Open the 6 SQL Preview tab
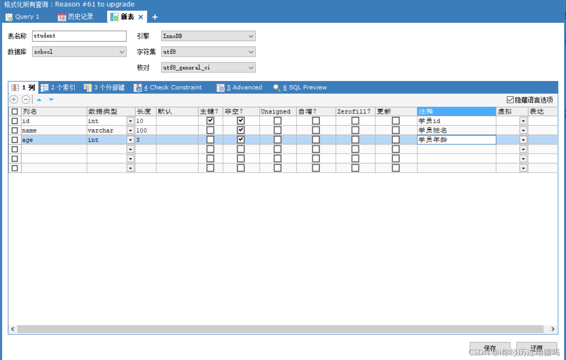The image size is (566, 360). click(300, 87)
